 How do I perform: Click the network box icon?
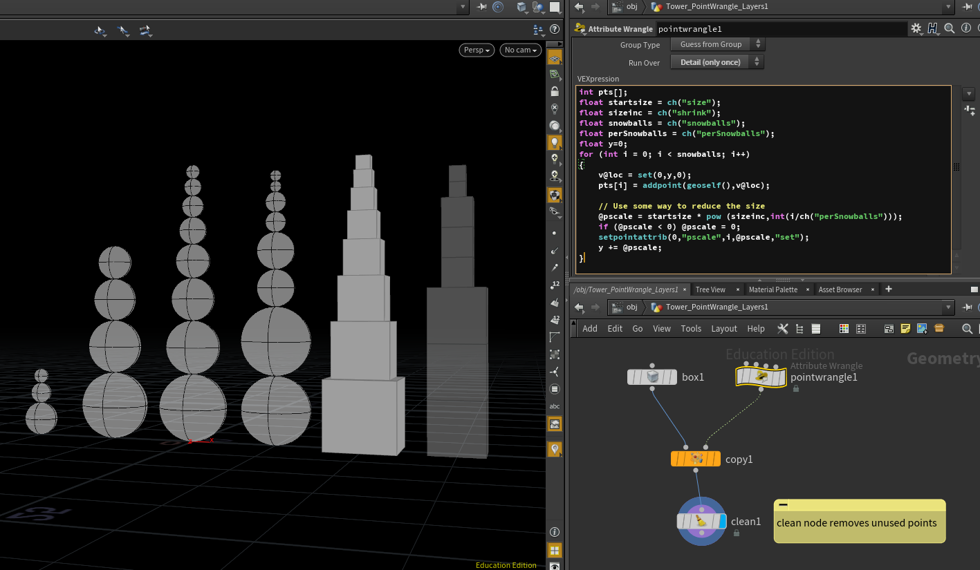889,329
